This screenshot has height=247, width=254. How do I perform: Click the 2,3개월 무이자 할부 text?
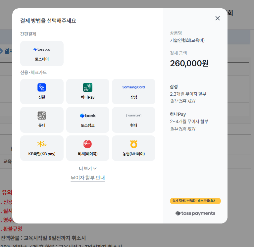click(x=188, y=94)
